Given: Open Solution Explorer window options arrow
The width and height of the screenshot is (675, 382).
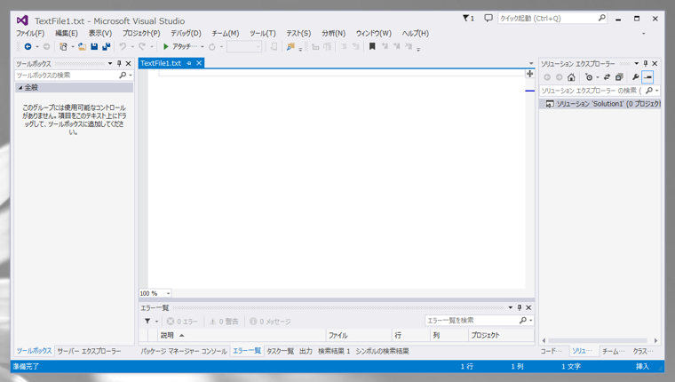Looking at the screenshot, I should point(636,64).
